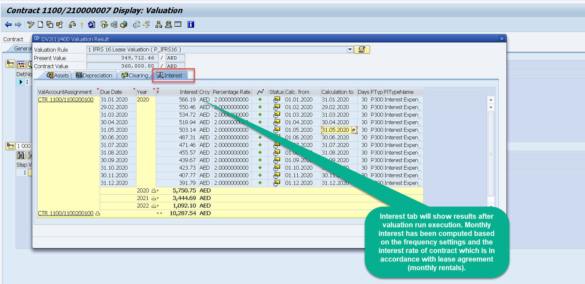Open the CTR 1100/1100200100 link in the totals row

(66, 213)
